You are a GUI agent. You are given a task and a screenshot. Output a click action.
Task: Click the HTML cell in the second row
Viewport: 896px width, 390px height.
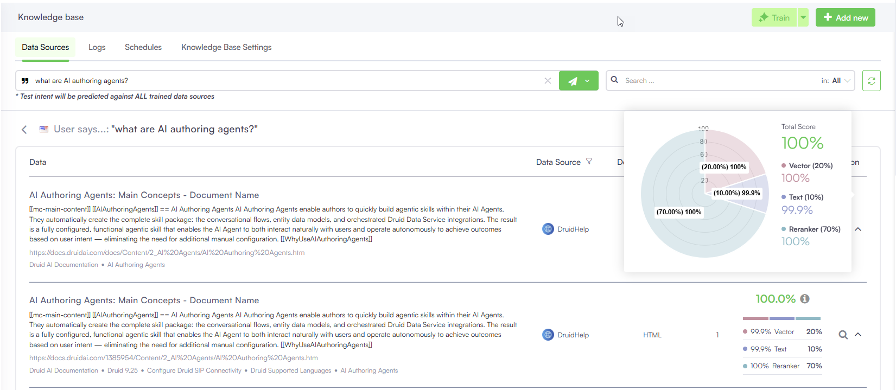(652, 335)
